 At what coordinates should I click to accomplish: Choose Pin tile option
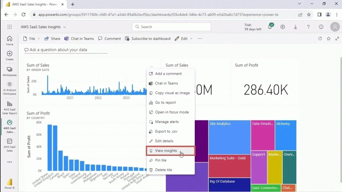point(170,160)
